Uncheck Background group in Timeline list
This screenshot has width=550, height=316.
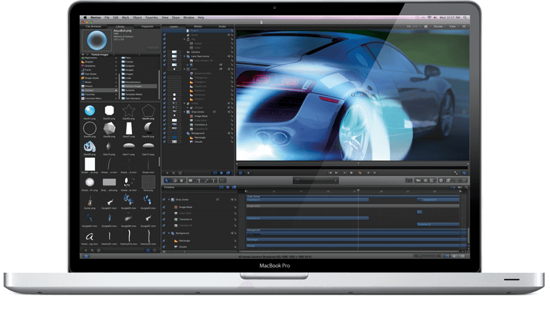click(x=164, y=233)
